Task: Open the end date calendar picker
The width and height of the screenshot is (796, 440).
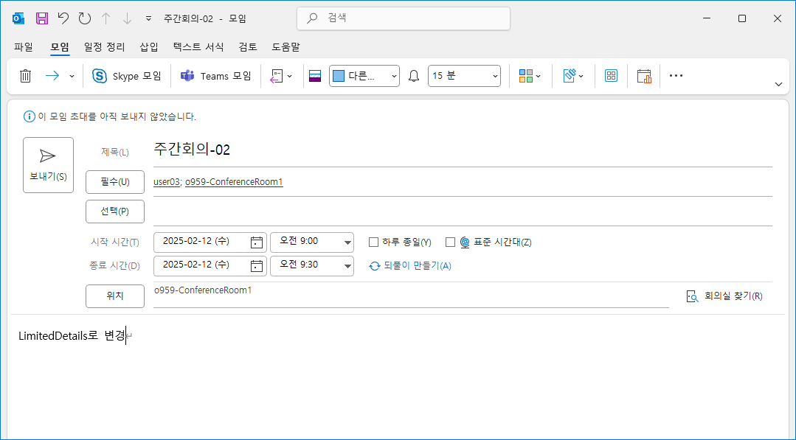Action: tap(257, 265)
